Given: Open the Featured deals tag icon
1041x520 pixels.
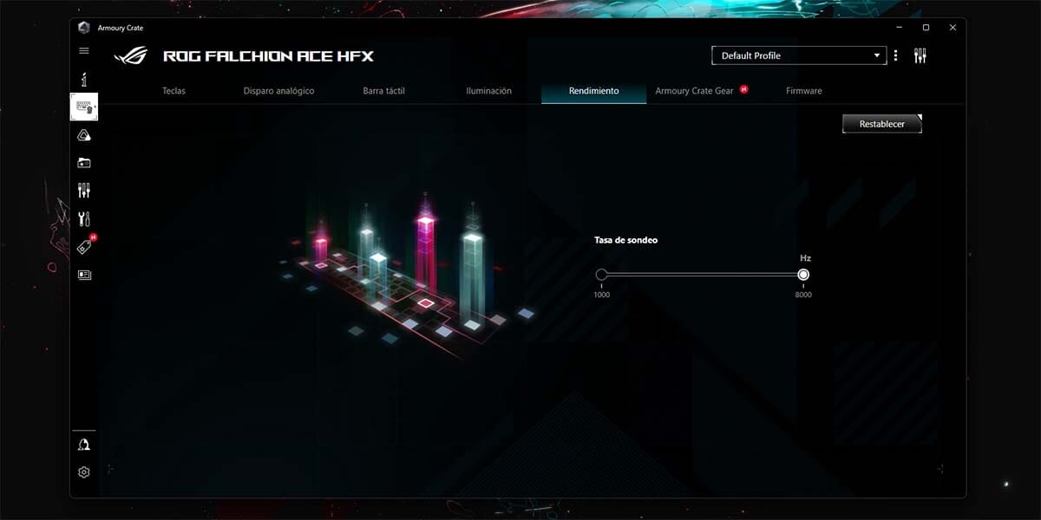Looking at the screenshot, I should 84,247.
